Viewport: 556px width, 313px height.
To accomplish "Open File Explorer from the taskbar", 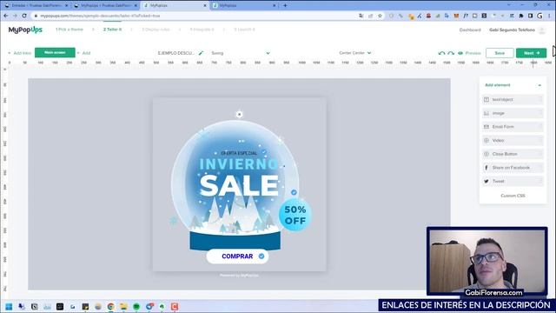I will click(123, 307).
